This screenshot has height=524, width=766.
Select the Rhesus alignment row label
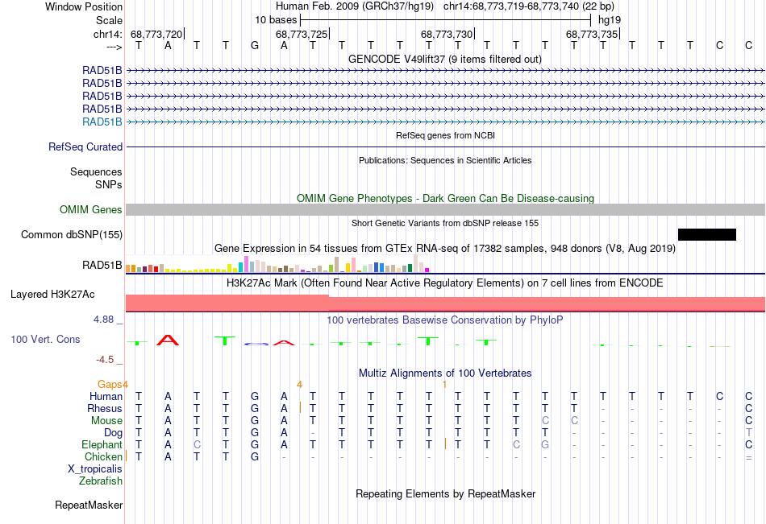(105, 408)
